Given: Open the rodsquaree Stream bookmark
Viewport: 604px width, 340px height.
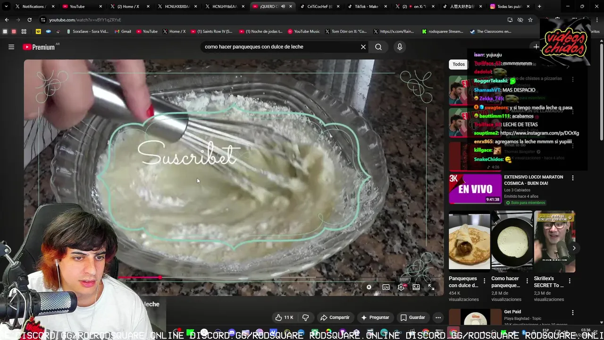Looking at the screenshot, I should click(442, 32).
